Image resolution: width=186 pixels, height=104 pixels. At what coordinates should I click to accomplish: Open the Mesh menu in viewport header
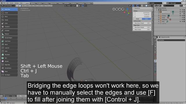pos(35,6)
